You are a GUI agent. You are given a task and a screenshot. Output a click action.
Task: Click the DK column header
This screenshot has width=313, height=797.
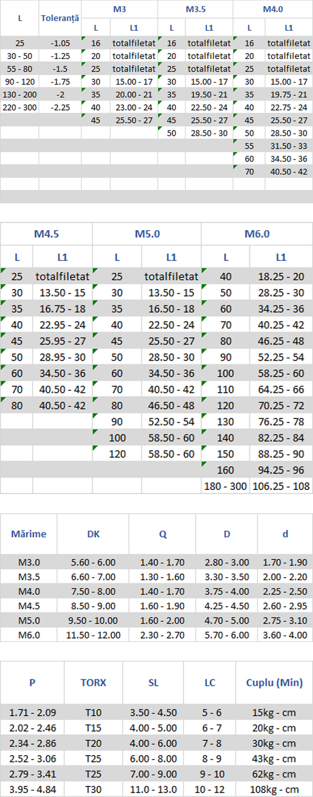tap(93, 534)
